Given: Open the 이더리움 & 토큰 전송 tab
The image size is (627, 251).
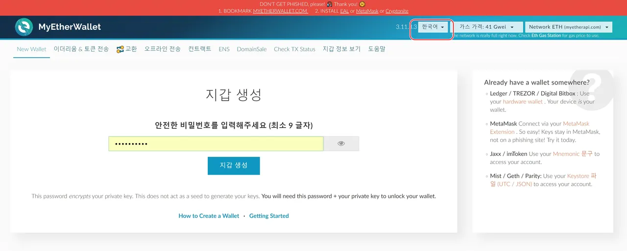Looking at the screenshot, I should click(81, 49).
